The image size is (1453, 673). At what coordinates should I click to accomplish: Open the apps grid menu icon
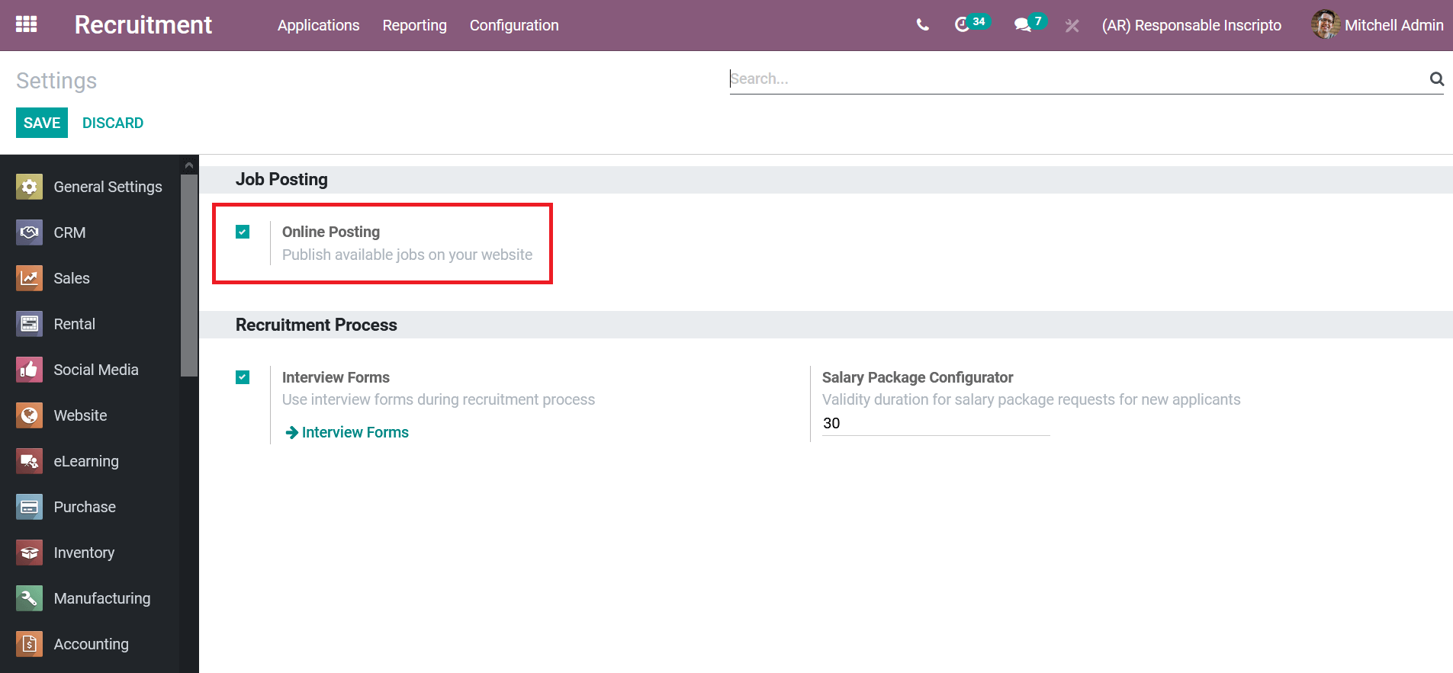[x=26, y=24]
